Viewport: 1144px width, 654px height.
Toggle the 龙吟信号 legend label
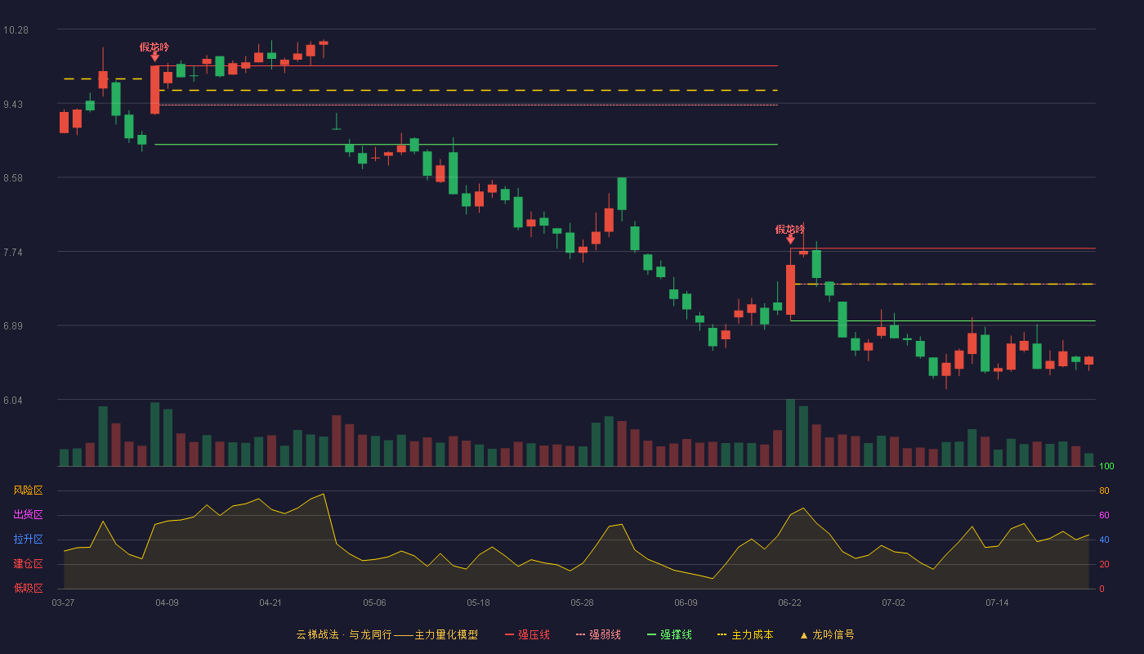click(x=833, y=634)
